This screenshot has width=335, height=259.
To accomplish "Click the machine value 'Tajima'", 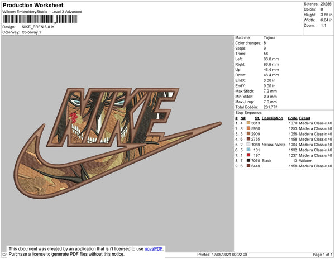I will click(269, 37).
